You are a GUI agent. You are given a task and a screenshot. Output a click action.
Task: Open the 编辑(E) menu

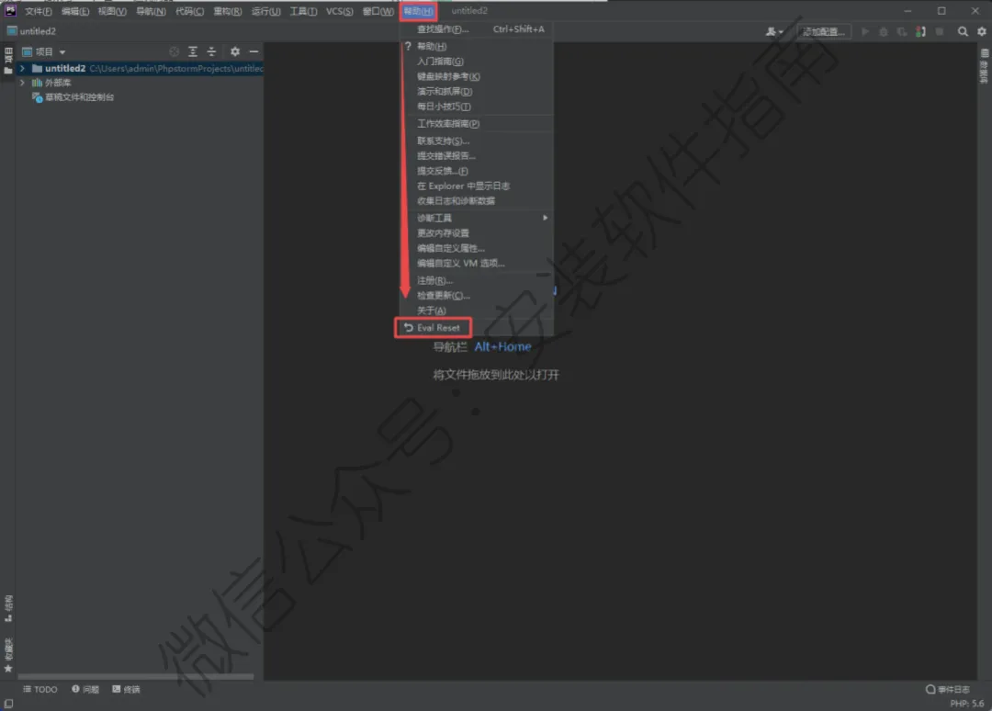75,11
